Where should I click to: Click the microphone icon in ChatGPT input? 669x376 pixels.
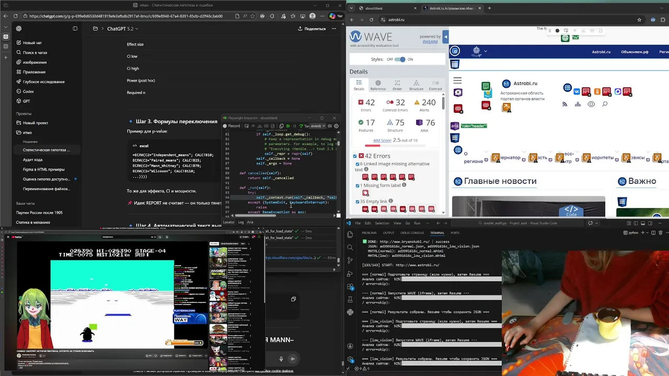(281, 359)
